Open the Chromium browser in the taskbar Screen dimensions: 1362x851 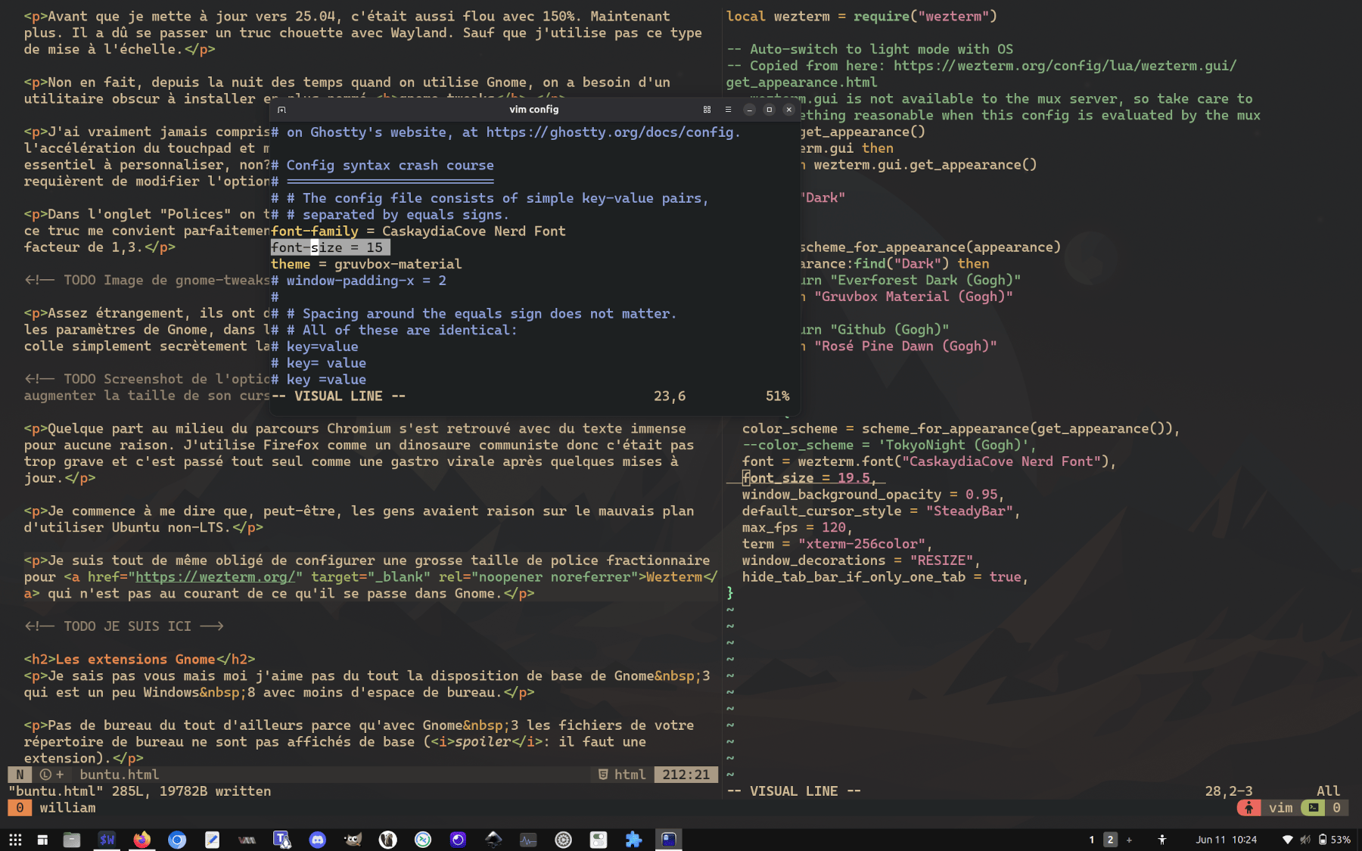pos(177,840)
